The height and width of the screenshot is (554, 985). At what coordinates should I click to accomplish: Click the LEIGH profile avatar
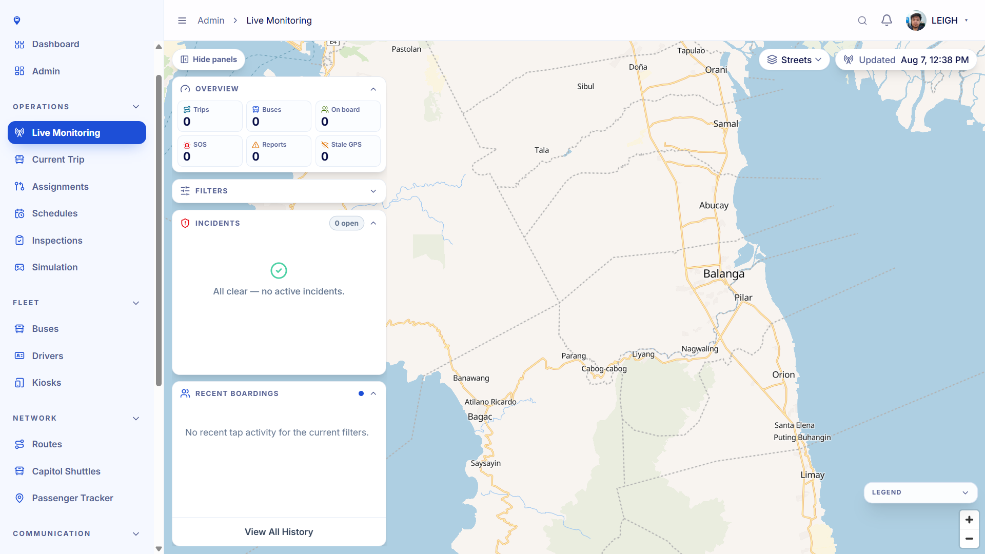click(x=916, y=21)
